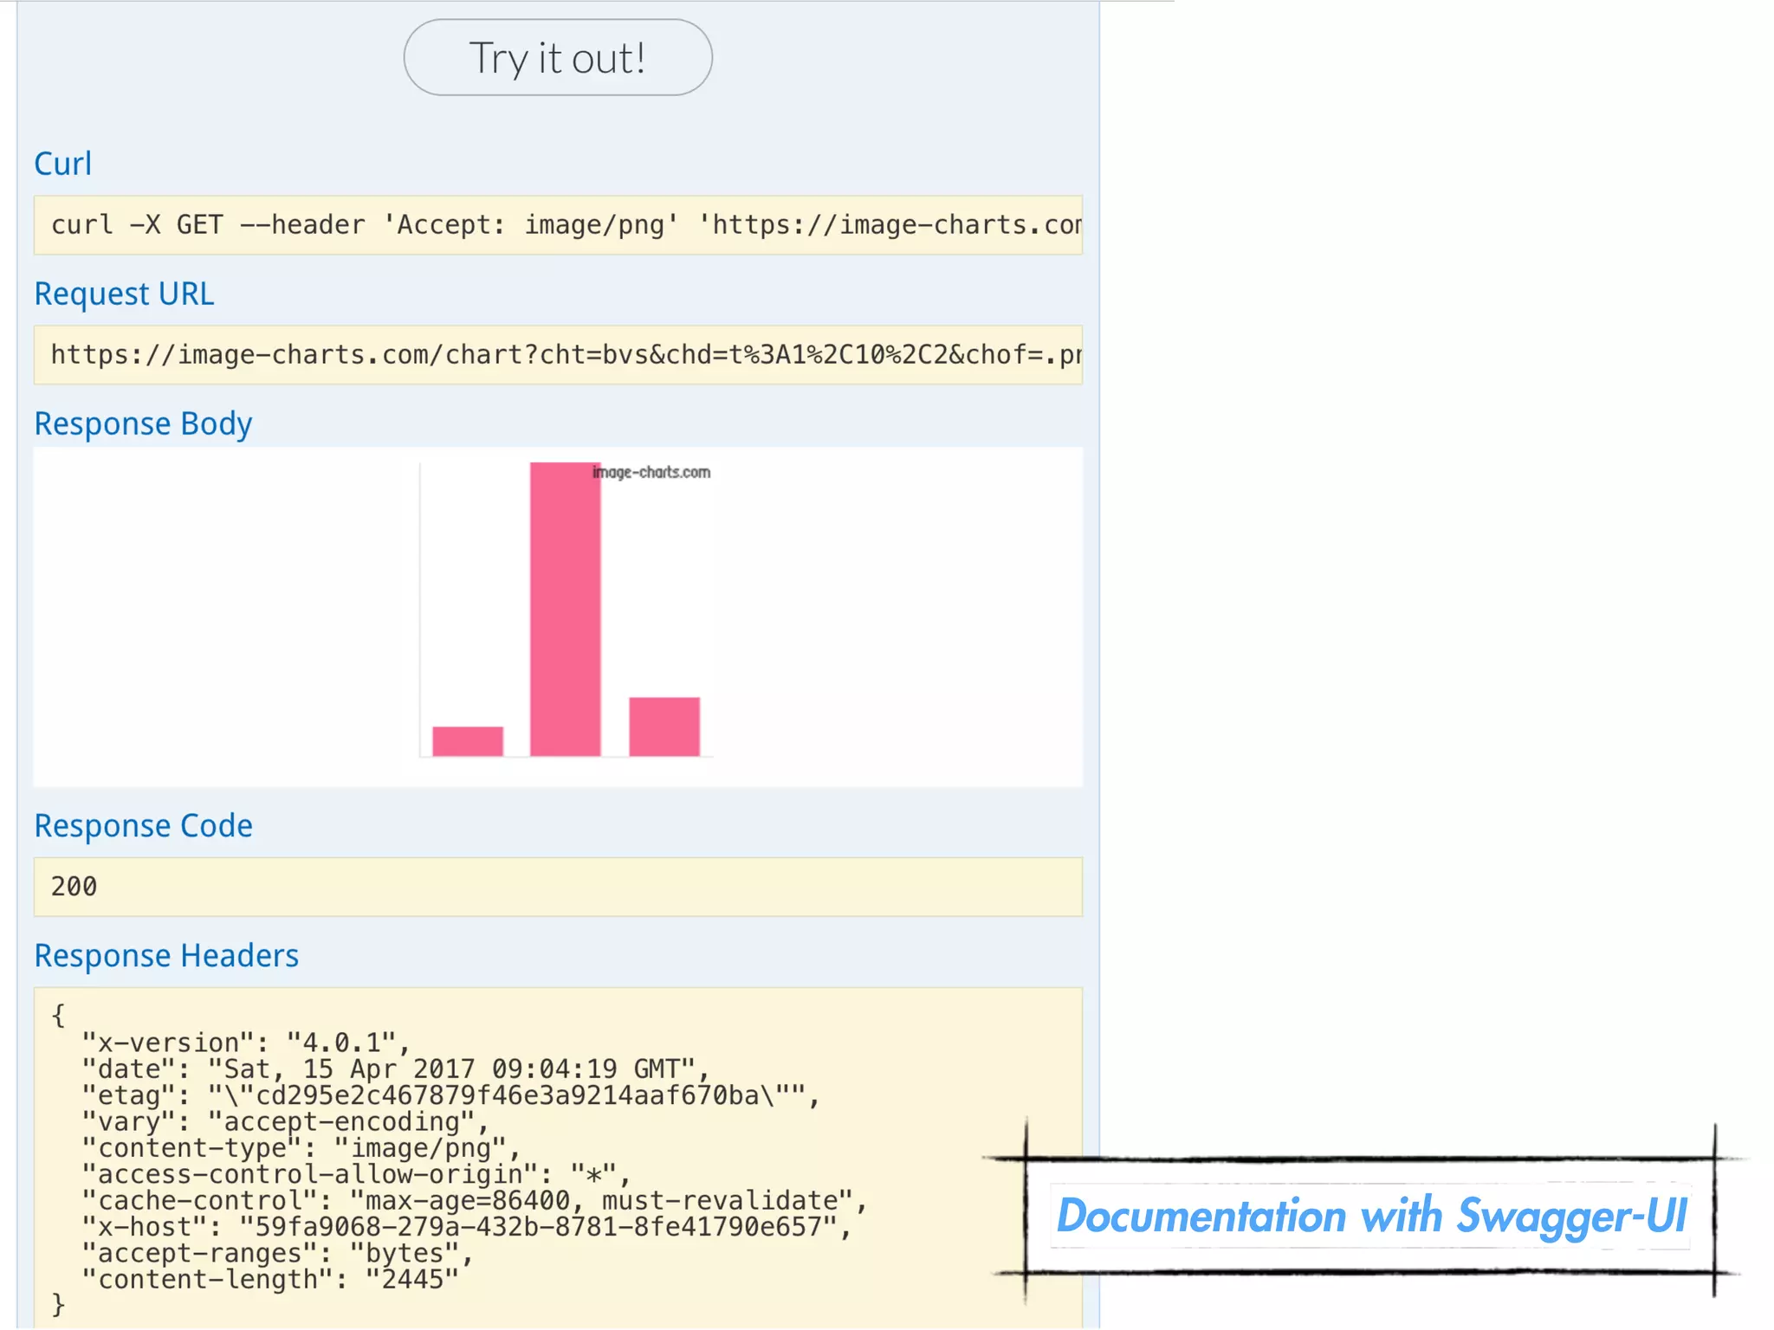Click the bar chart response image
Image resolution: width=1774 pixels, height=1330 pixels.
click(566, 610)
